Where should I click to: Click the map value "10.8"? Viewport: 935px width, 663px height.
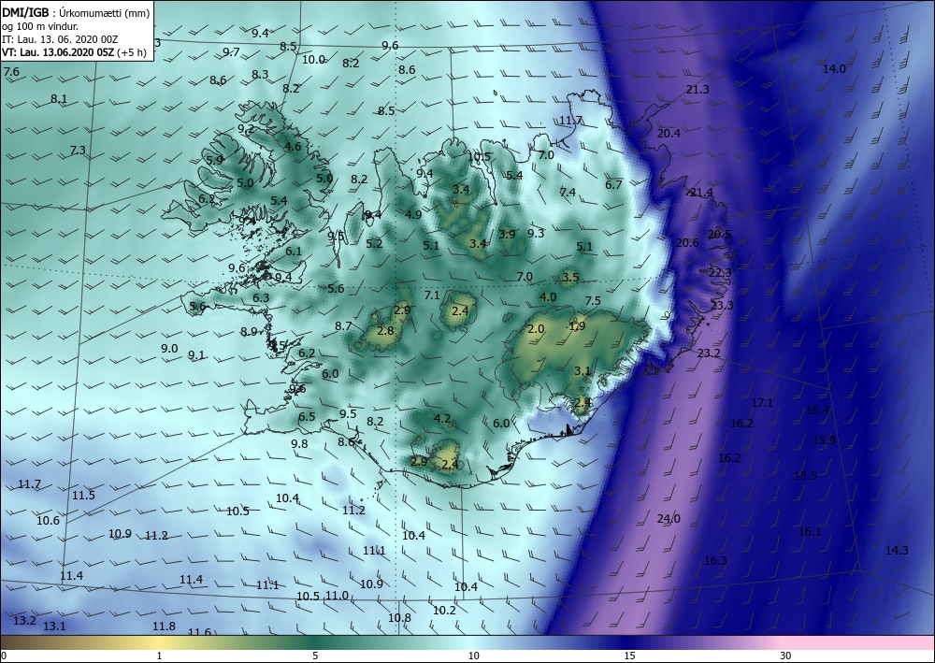(399, 618)
